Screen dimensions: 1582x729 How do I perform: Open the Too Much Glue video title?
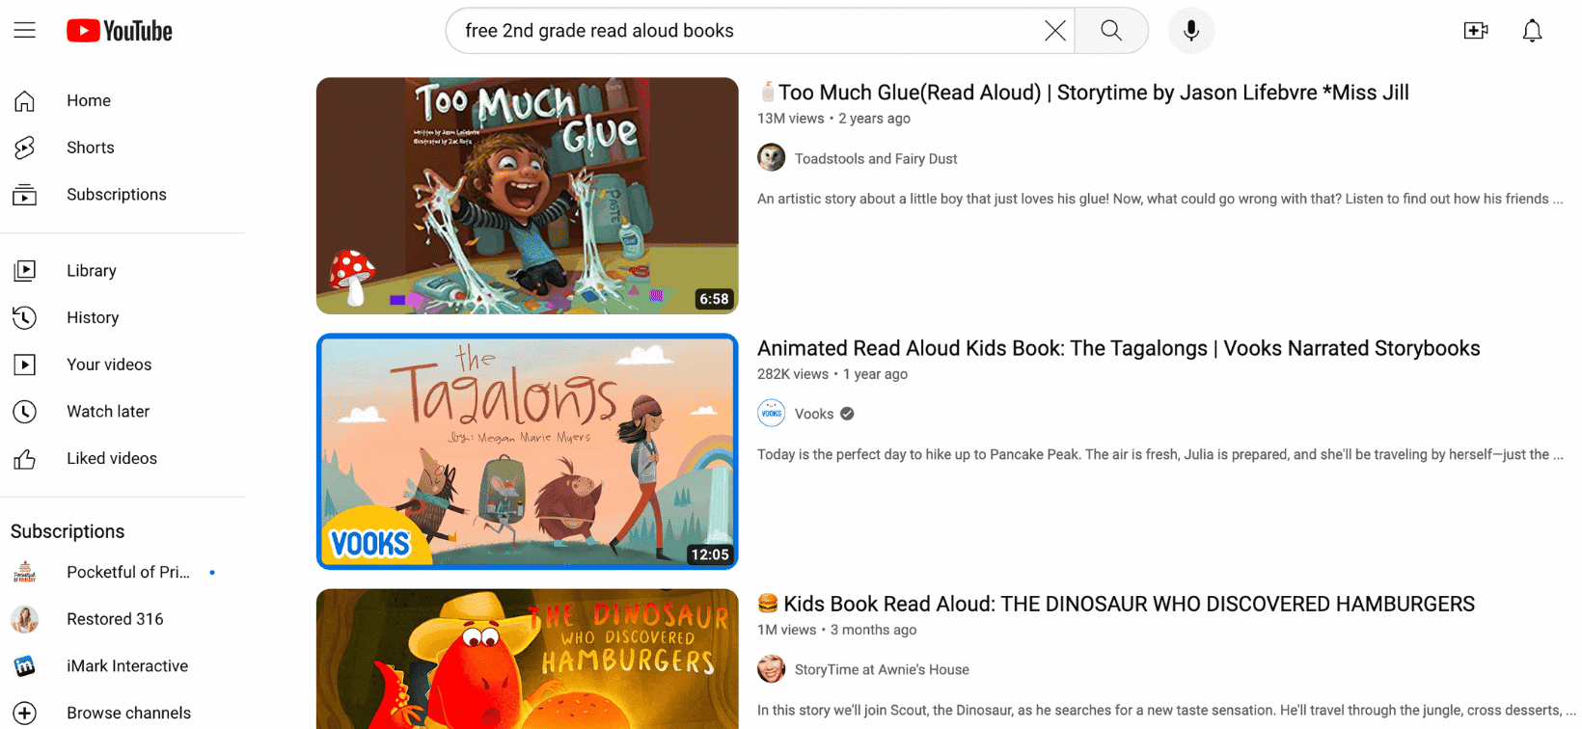[1083, 93]
